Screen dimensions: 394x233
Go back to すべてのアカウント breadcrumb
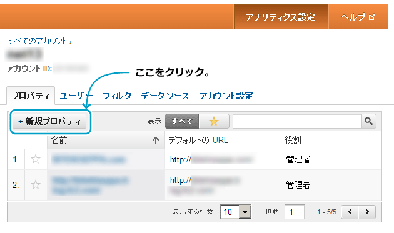37,41
